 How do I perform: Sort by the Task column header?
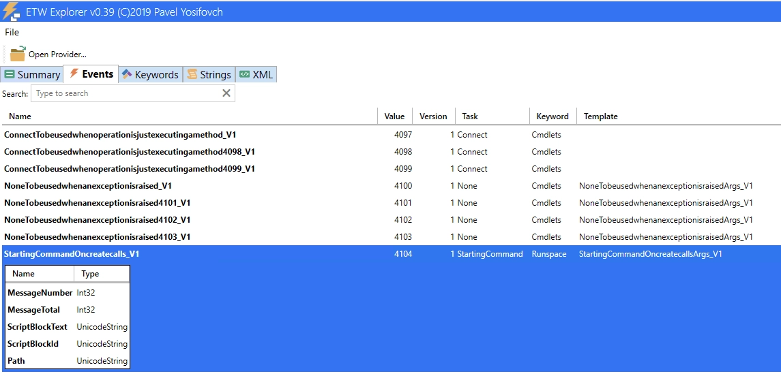470,116
